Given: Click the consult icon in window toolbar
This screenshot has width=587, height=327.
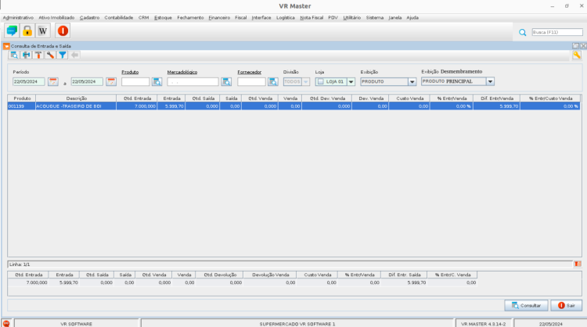Looking at the screenshot, I should pos(14,55).
